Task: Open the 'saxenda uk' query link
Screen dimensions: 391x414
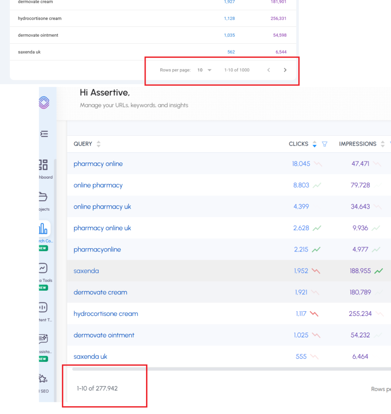Action: click(x=90, y=357)
